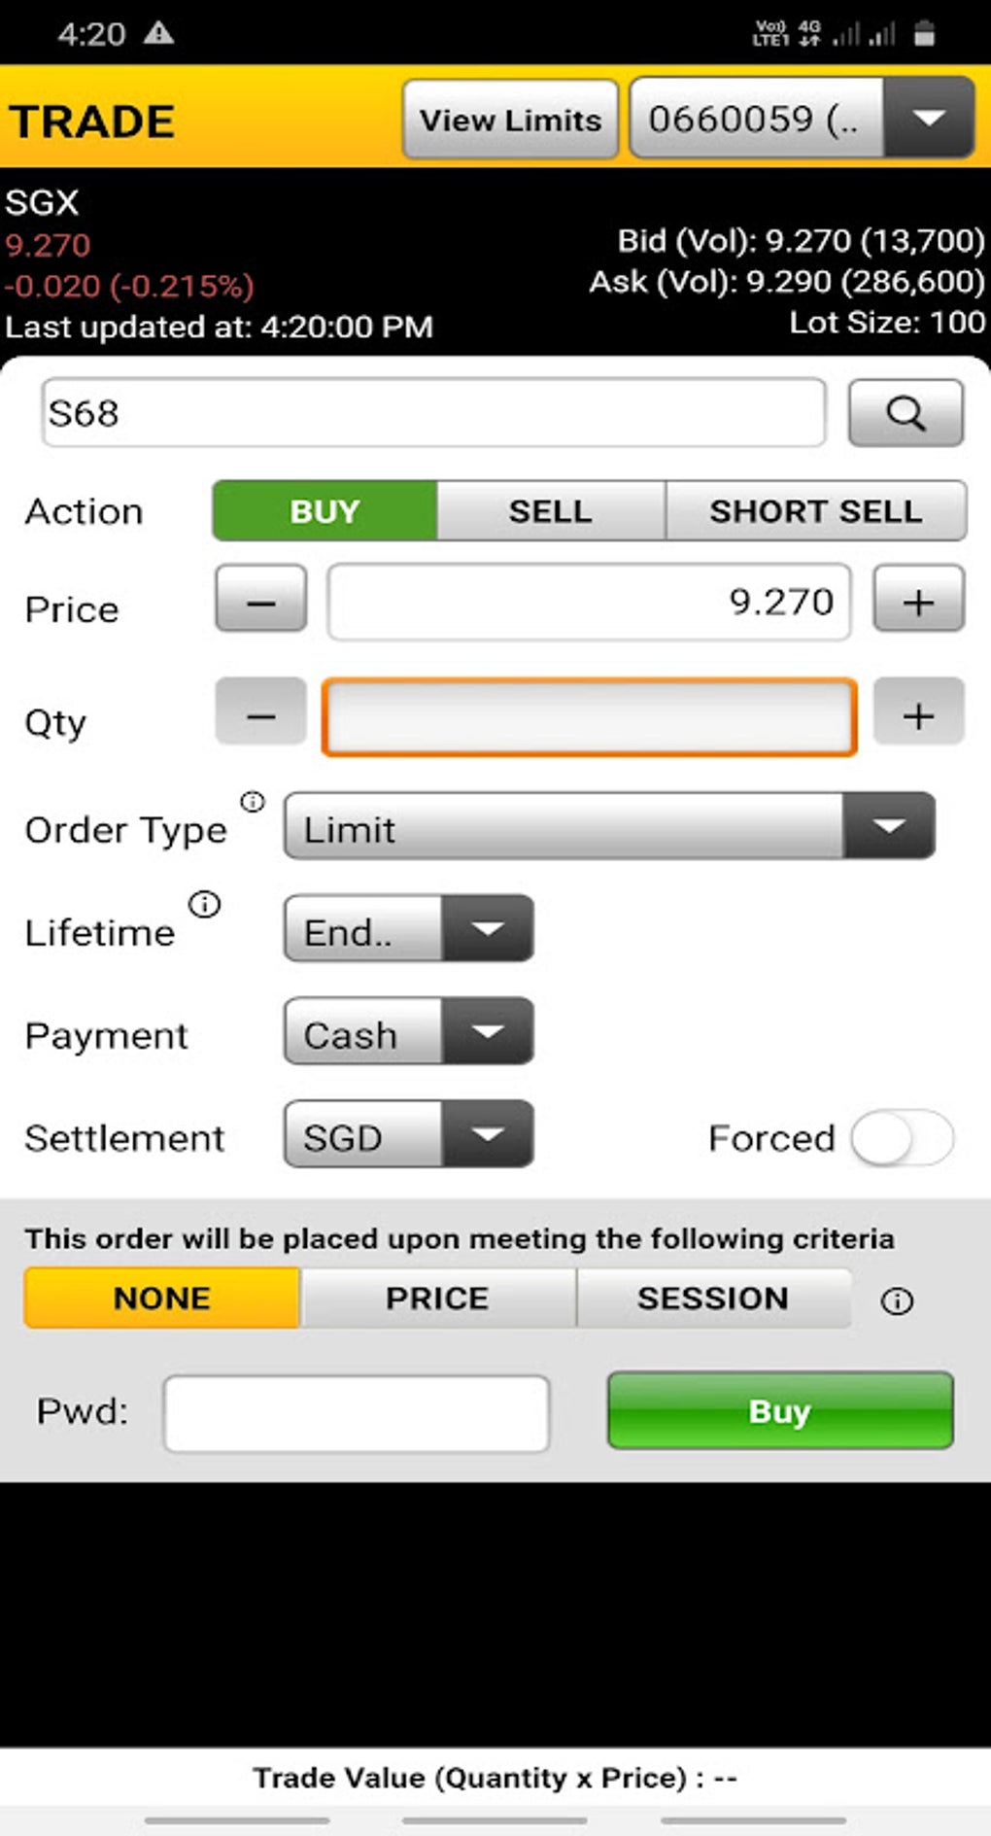Image resolution: width=991 pixels, height=1836 pixels.
Task: Decrease quantity with the minus button
Action: point(260,715)
